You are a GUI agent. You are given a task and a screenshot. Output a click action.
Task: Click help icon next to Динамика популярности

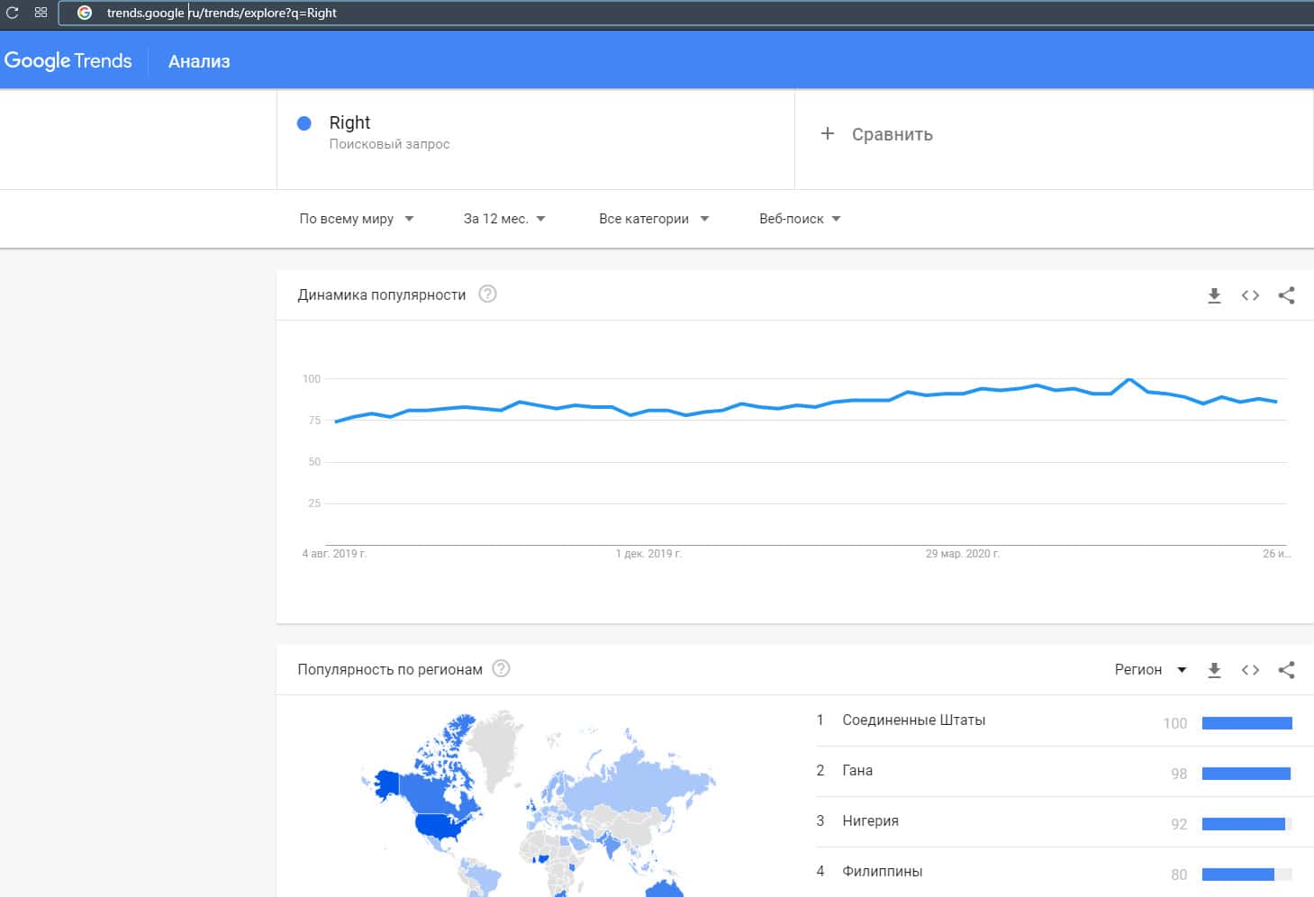487,294
